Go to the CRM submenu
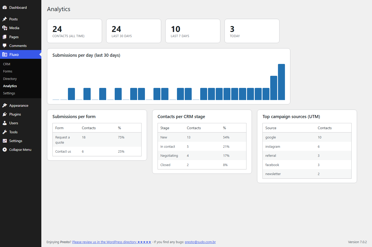 pyautogui.click(x=7, y=64)
